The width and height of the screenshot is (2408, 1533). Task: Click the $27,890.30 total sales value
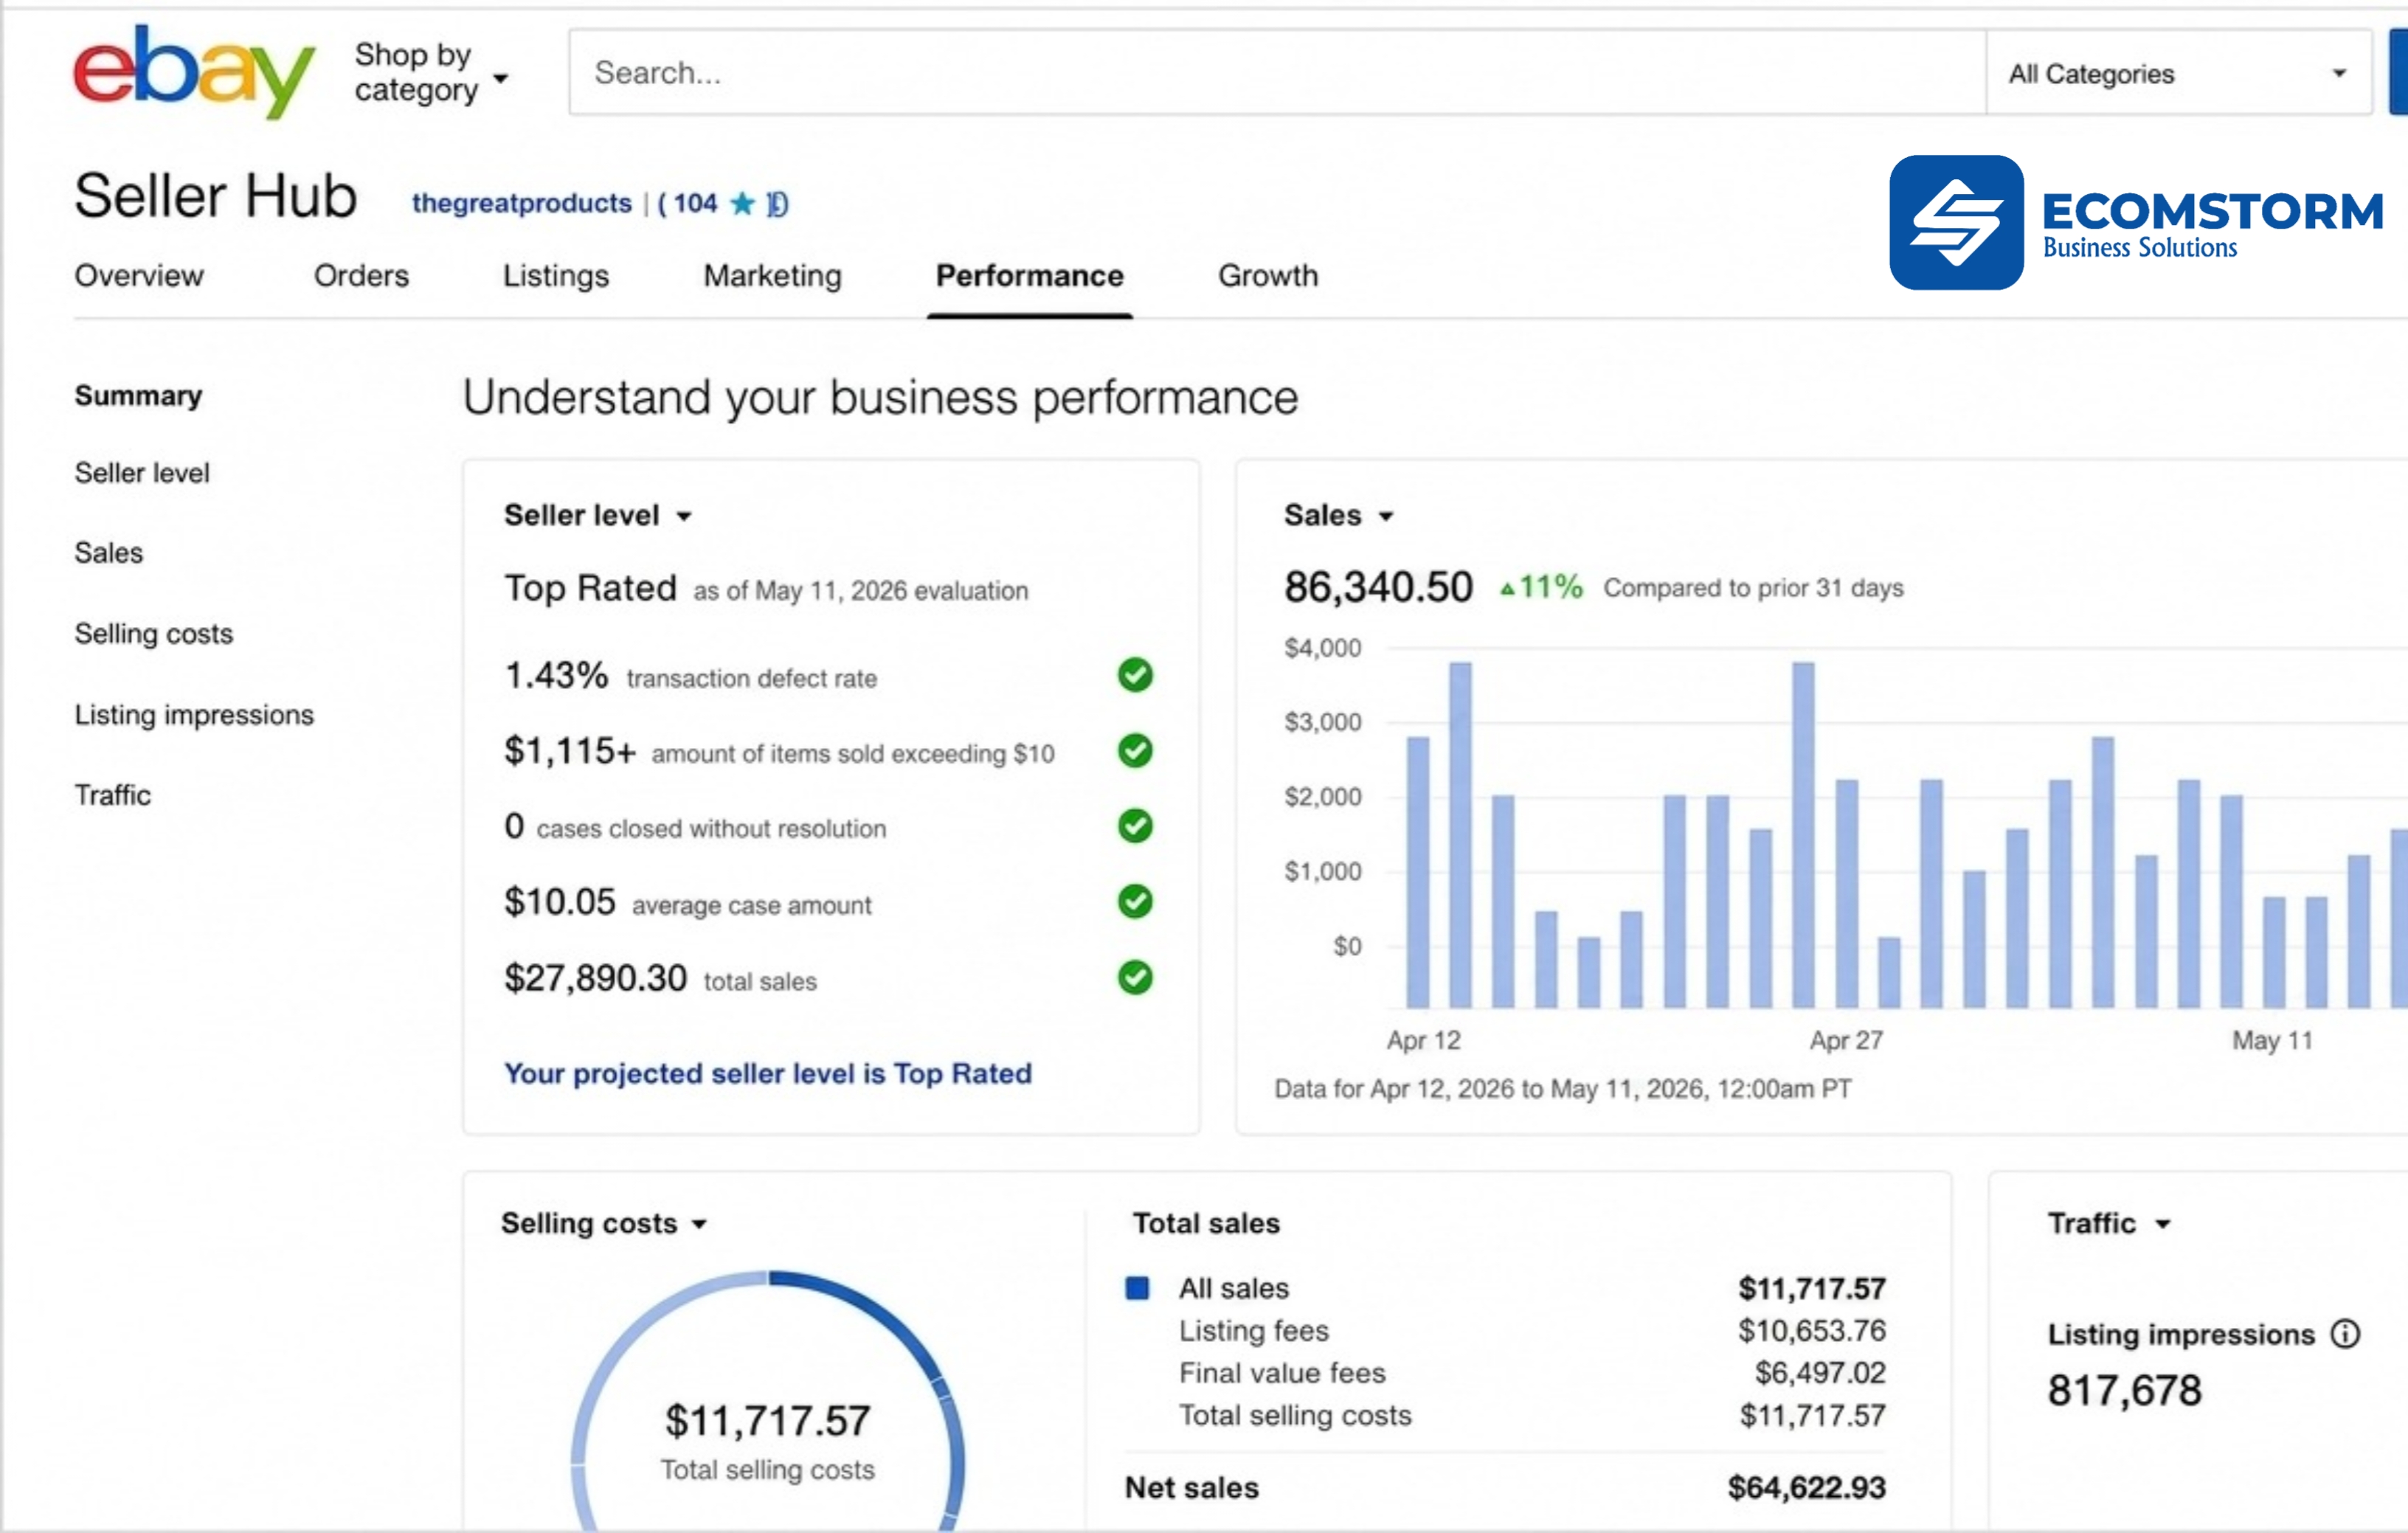click(x=596, y=978)
